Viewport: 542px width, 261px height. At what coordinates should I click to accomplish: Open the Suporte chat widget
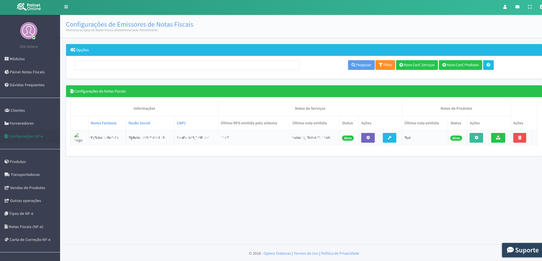click(522, 250)
